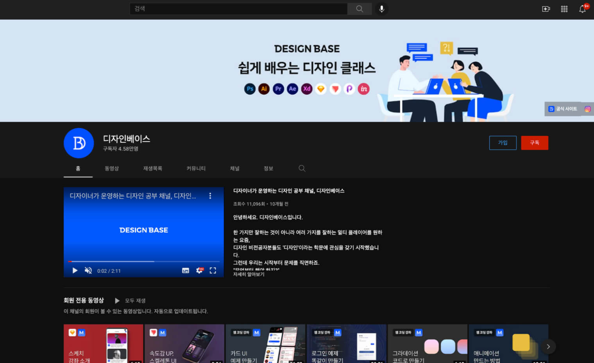Open the 그라데이션 코드로 만들기 thumbnail
Viewport: 594px width, 363px height.
[x=428, y=343]
